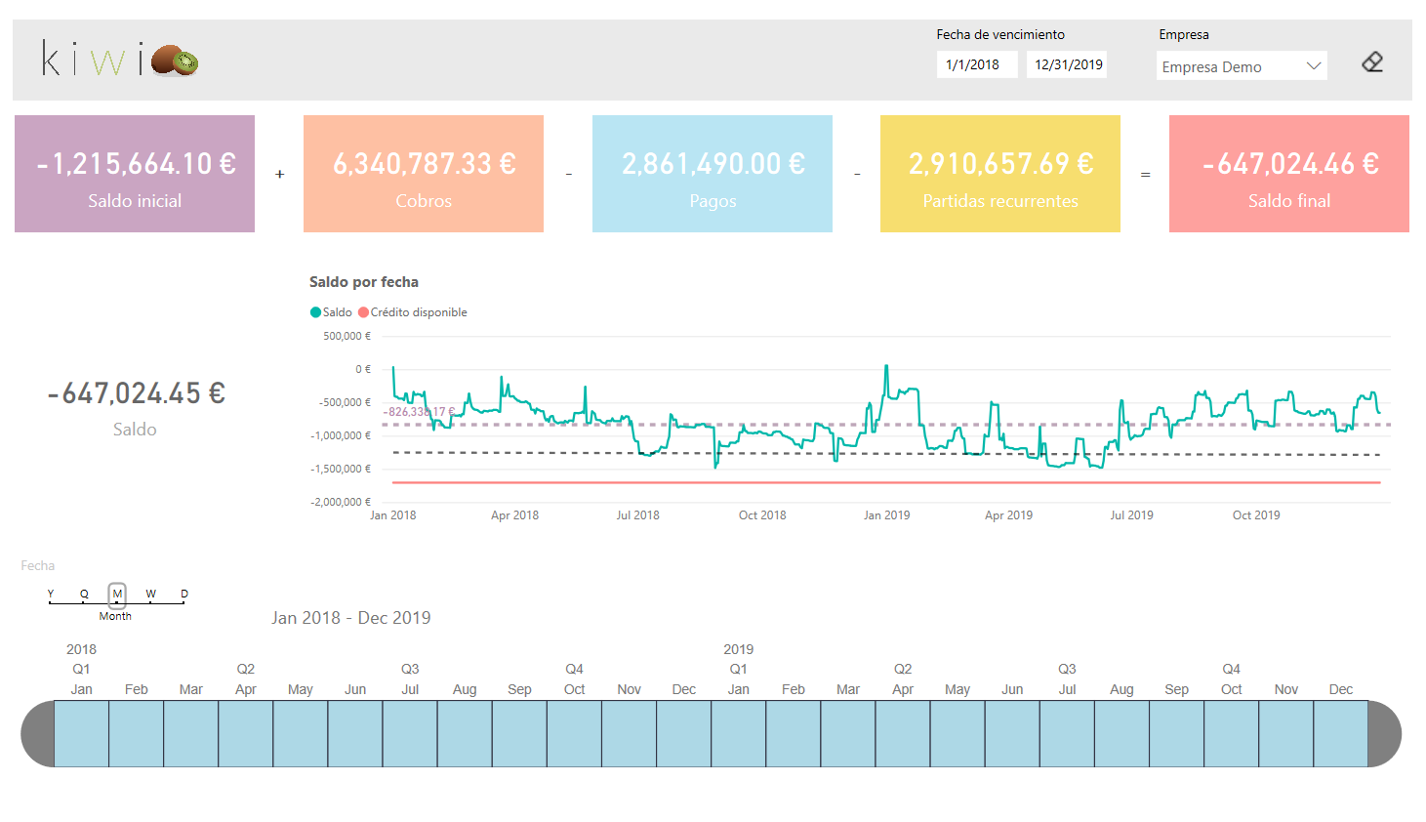Open the Empresa Demo dropdown

tap(1242, 66)
